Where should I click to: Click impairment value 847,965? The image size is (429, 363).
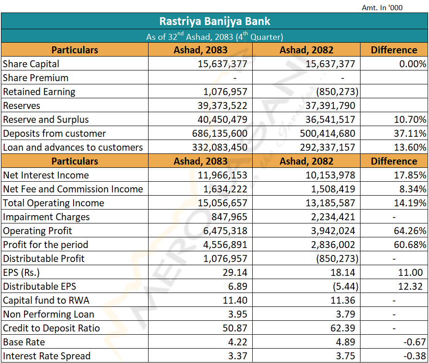coord(229,217)
